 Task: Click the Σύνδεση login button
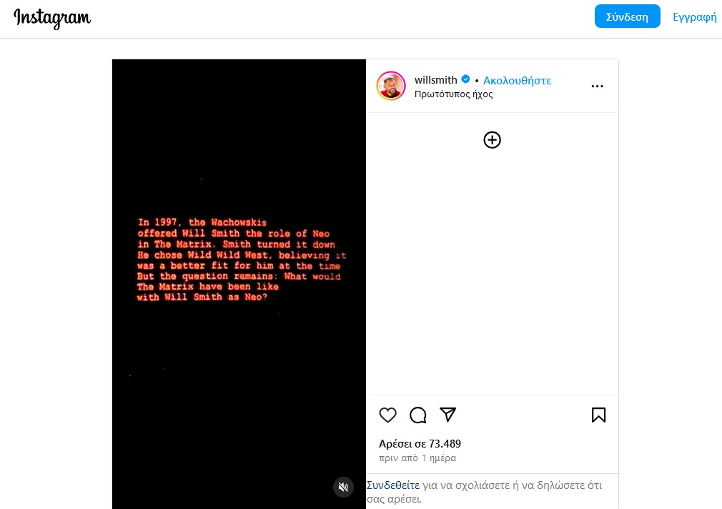(x=627, y=16)
